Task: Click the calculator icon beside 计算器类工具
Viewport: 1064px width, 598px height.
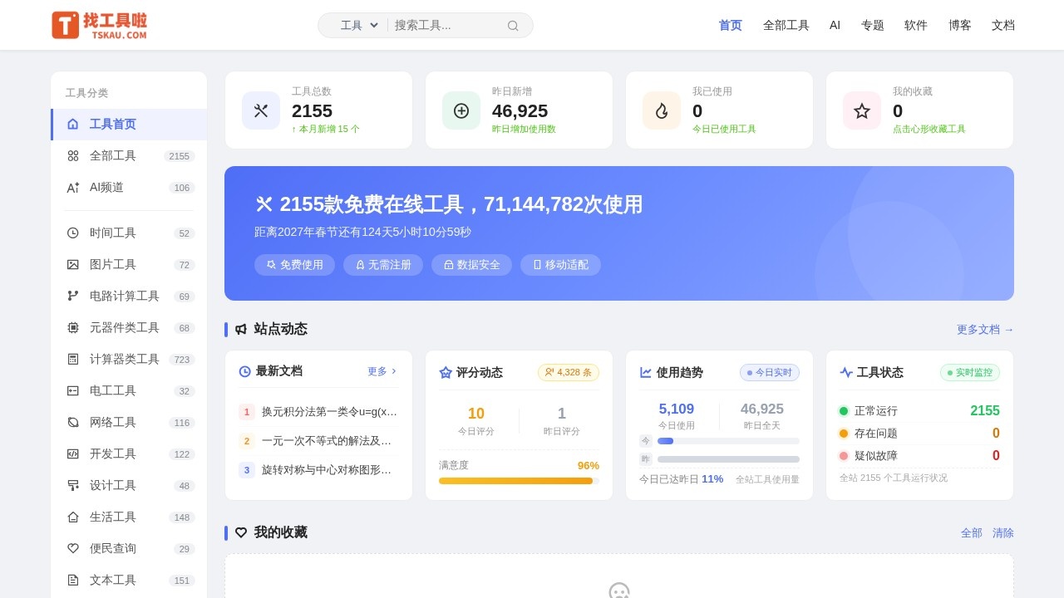Action: [x=73, y=360]
